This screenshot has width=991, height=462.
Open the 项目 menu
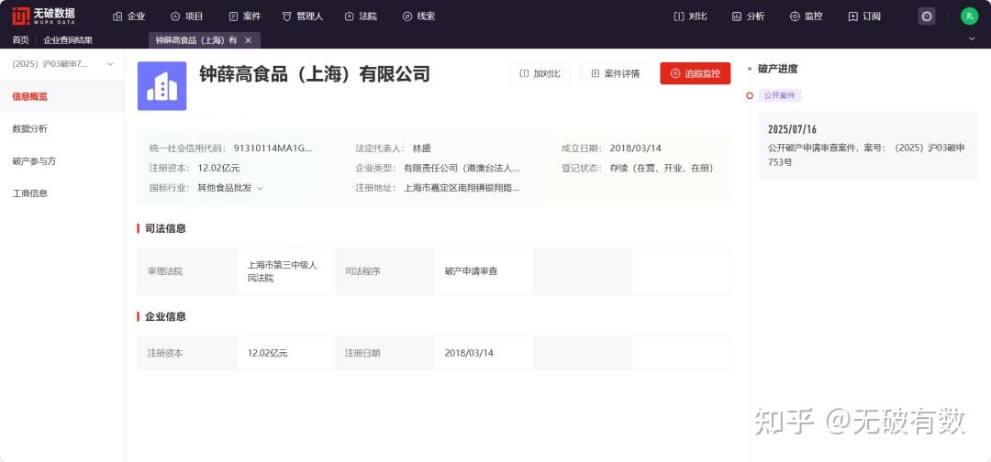point(187,16)
